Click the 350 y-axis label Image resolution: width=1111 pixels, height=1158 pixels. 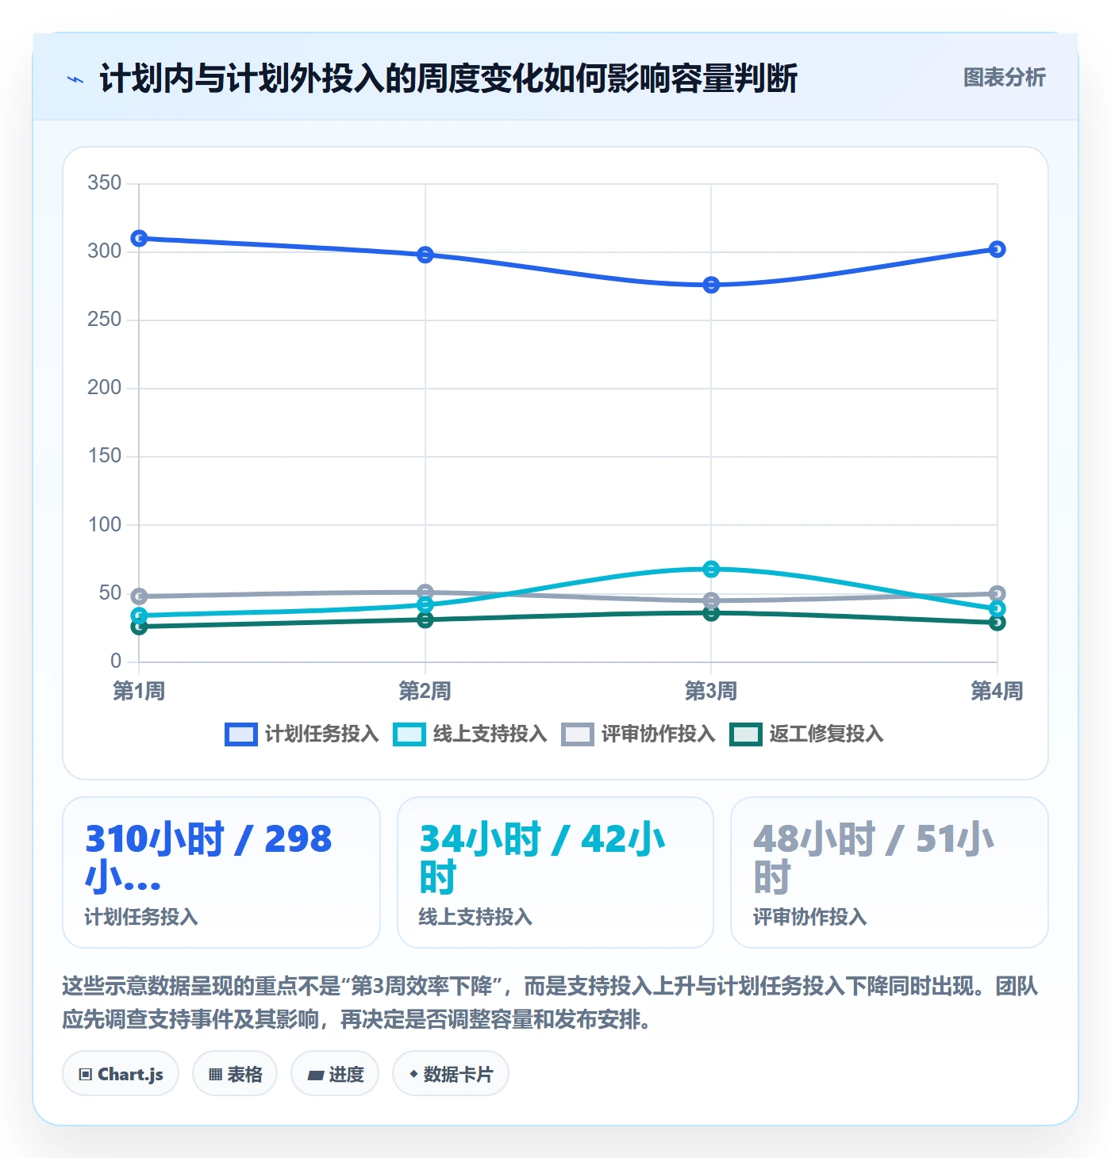105,183
